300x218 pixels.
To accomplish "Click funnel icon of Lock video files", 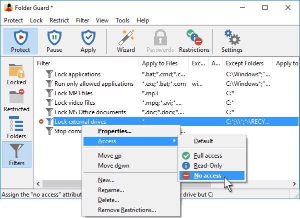I will 49,102.
